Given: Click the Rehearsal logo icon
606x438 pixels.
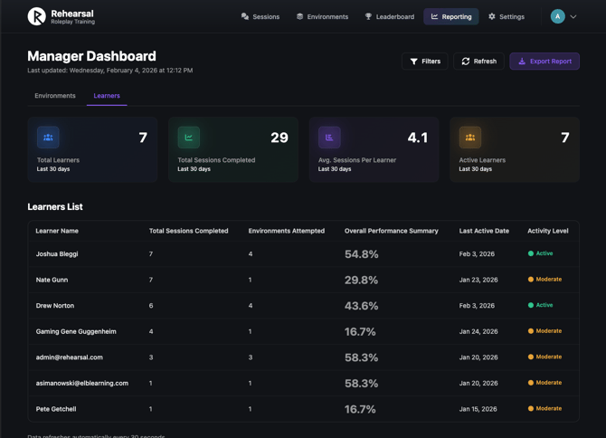Looking at the screenshot, I should 36,16.
